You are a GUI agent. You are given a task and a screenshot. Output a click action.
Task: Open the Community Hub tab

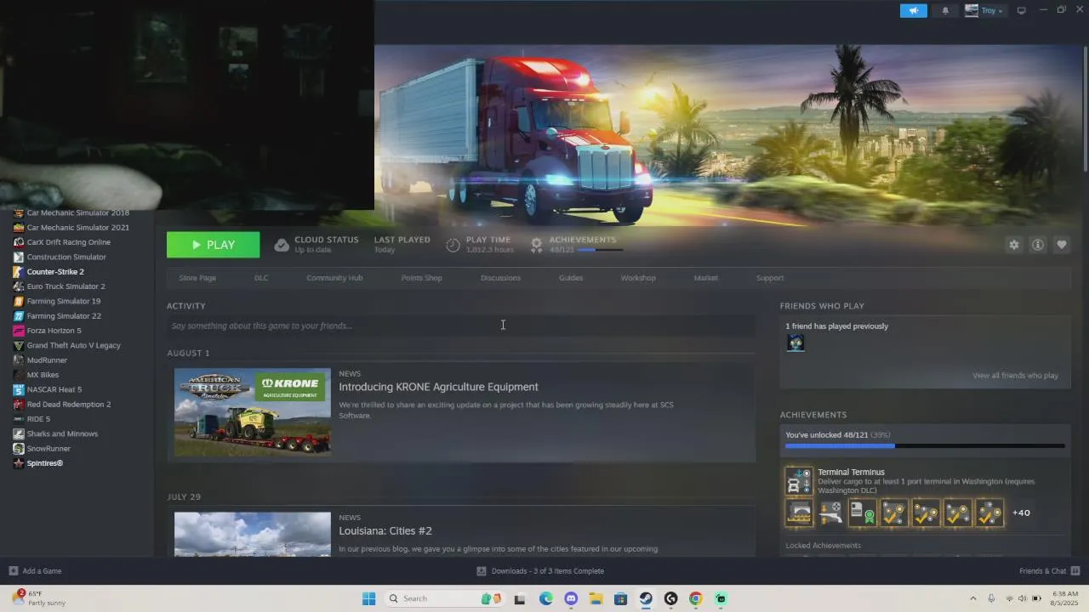coord(334,278)
